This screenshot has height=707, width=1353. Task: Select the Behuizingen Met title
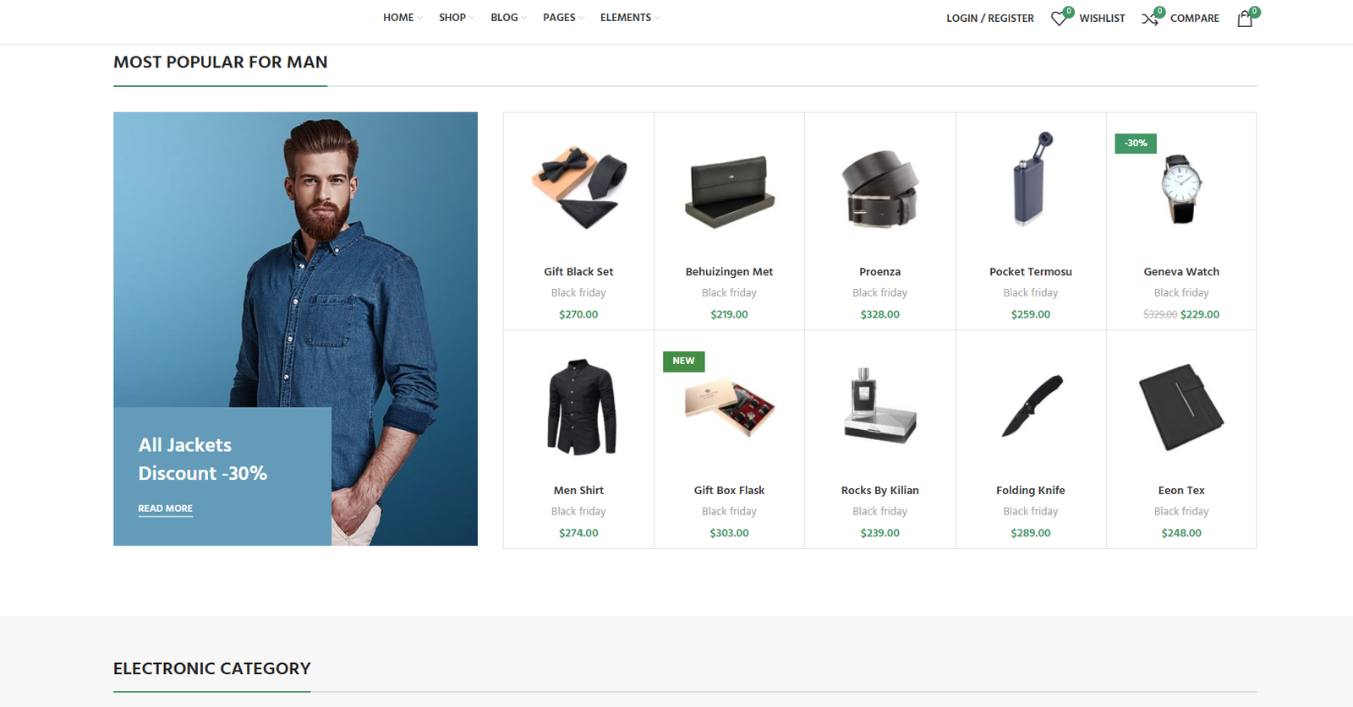point(729,272)
